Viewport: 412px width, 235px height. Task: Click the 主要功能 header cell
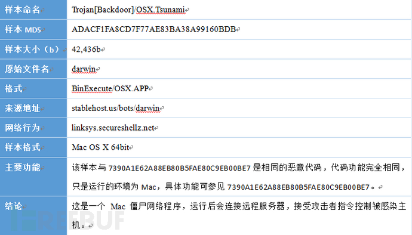(33, 177)
